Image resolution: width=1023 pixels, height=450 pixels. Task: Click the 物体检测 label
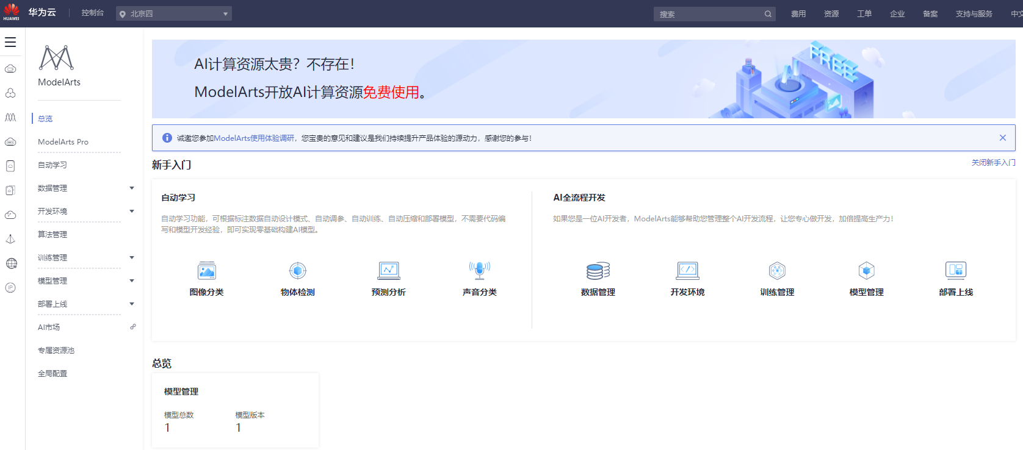[298, 292]
